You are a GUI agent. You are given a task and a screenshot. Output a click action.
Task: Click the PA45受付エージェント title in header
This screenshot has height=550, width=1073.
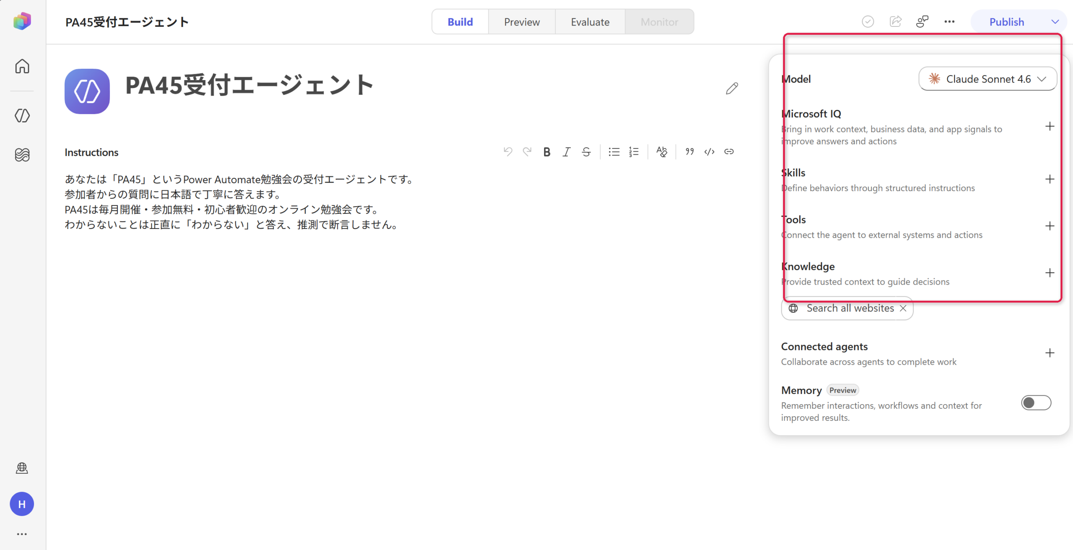[127, 22]
